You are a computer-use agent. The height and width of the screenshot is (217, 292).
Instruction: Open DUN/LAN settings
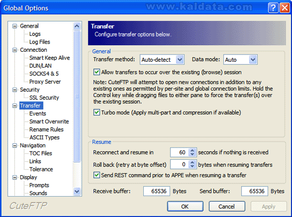[40, 66]
